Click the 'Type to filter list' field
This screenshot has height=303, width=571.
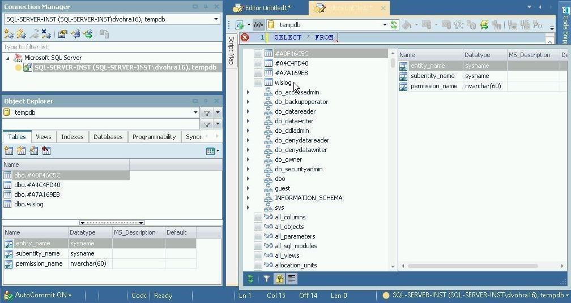coord(112,47)
